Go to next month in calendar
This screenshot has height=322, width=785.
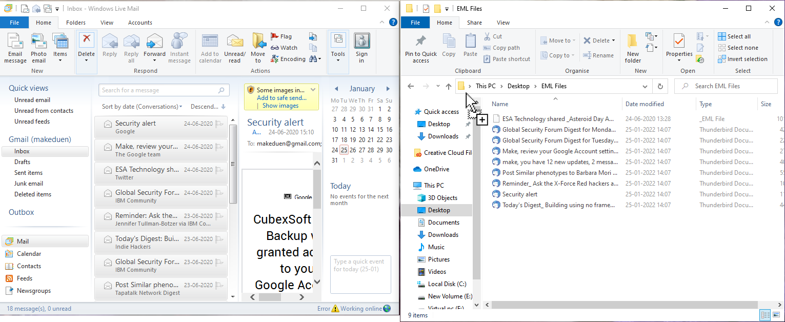point(388,89)
